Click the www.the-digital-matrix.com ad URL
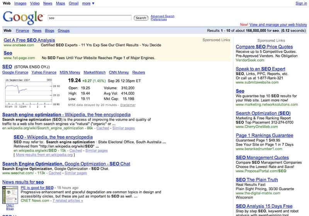 (x=258, y=193)
